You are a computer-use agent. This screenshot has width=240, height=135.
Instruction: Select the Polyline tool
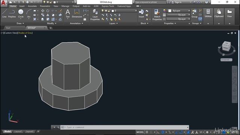(12, 13)
